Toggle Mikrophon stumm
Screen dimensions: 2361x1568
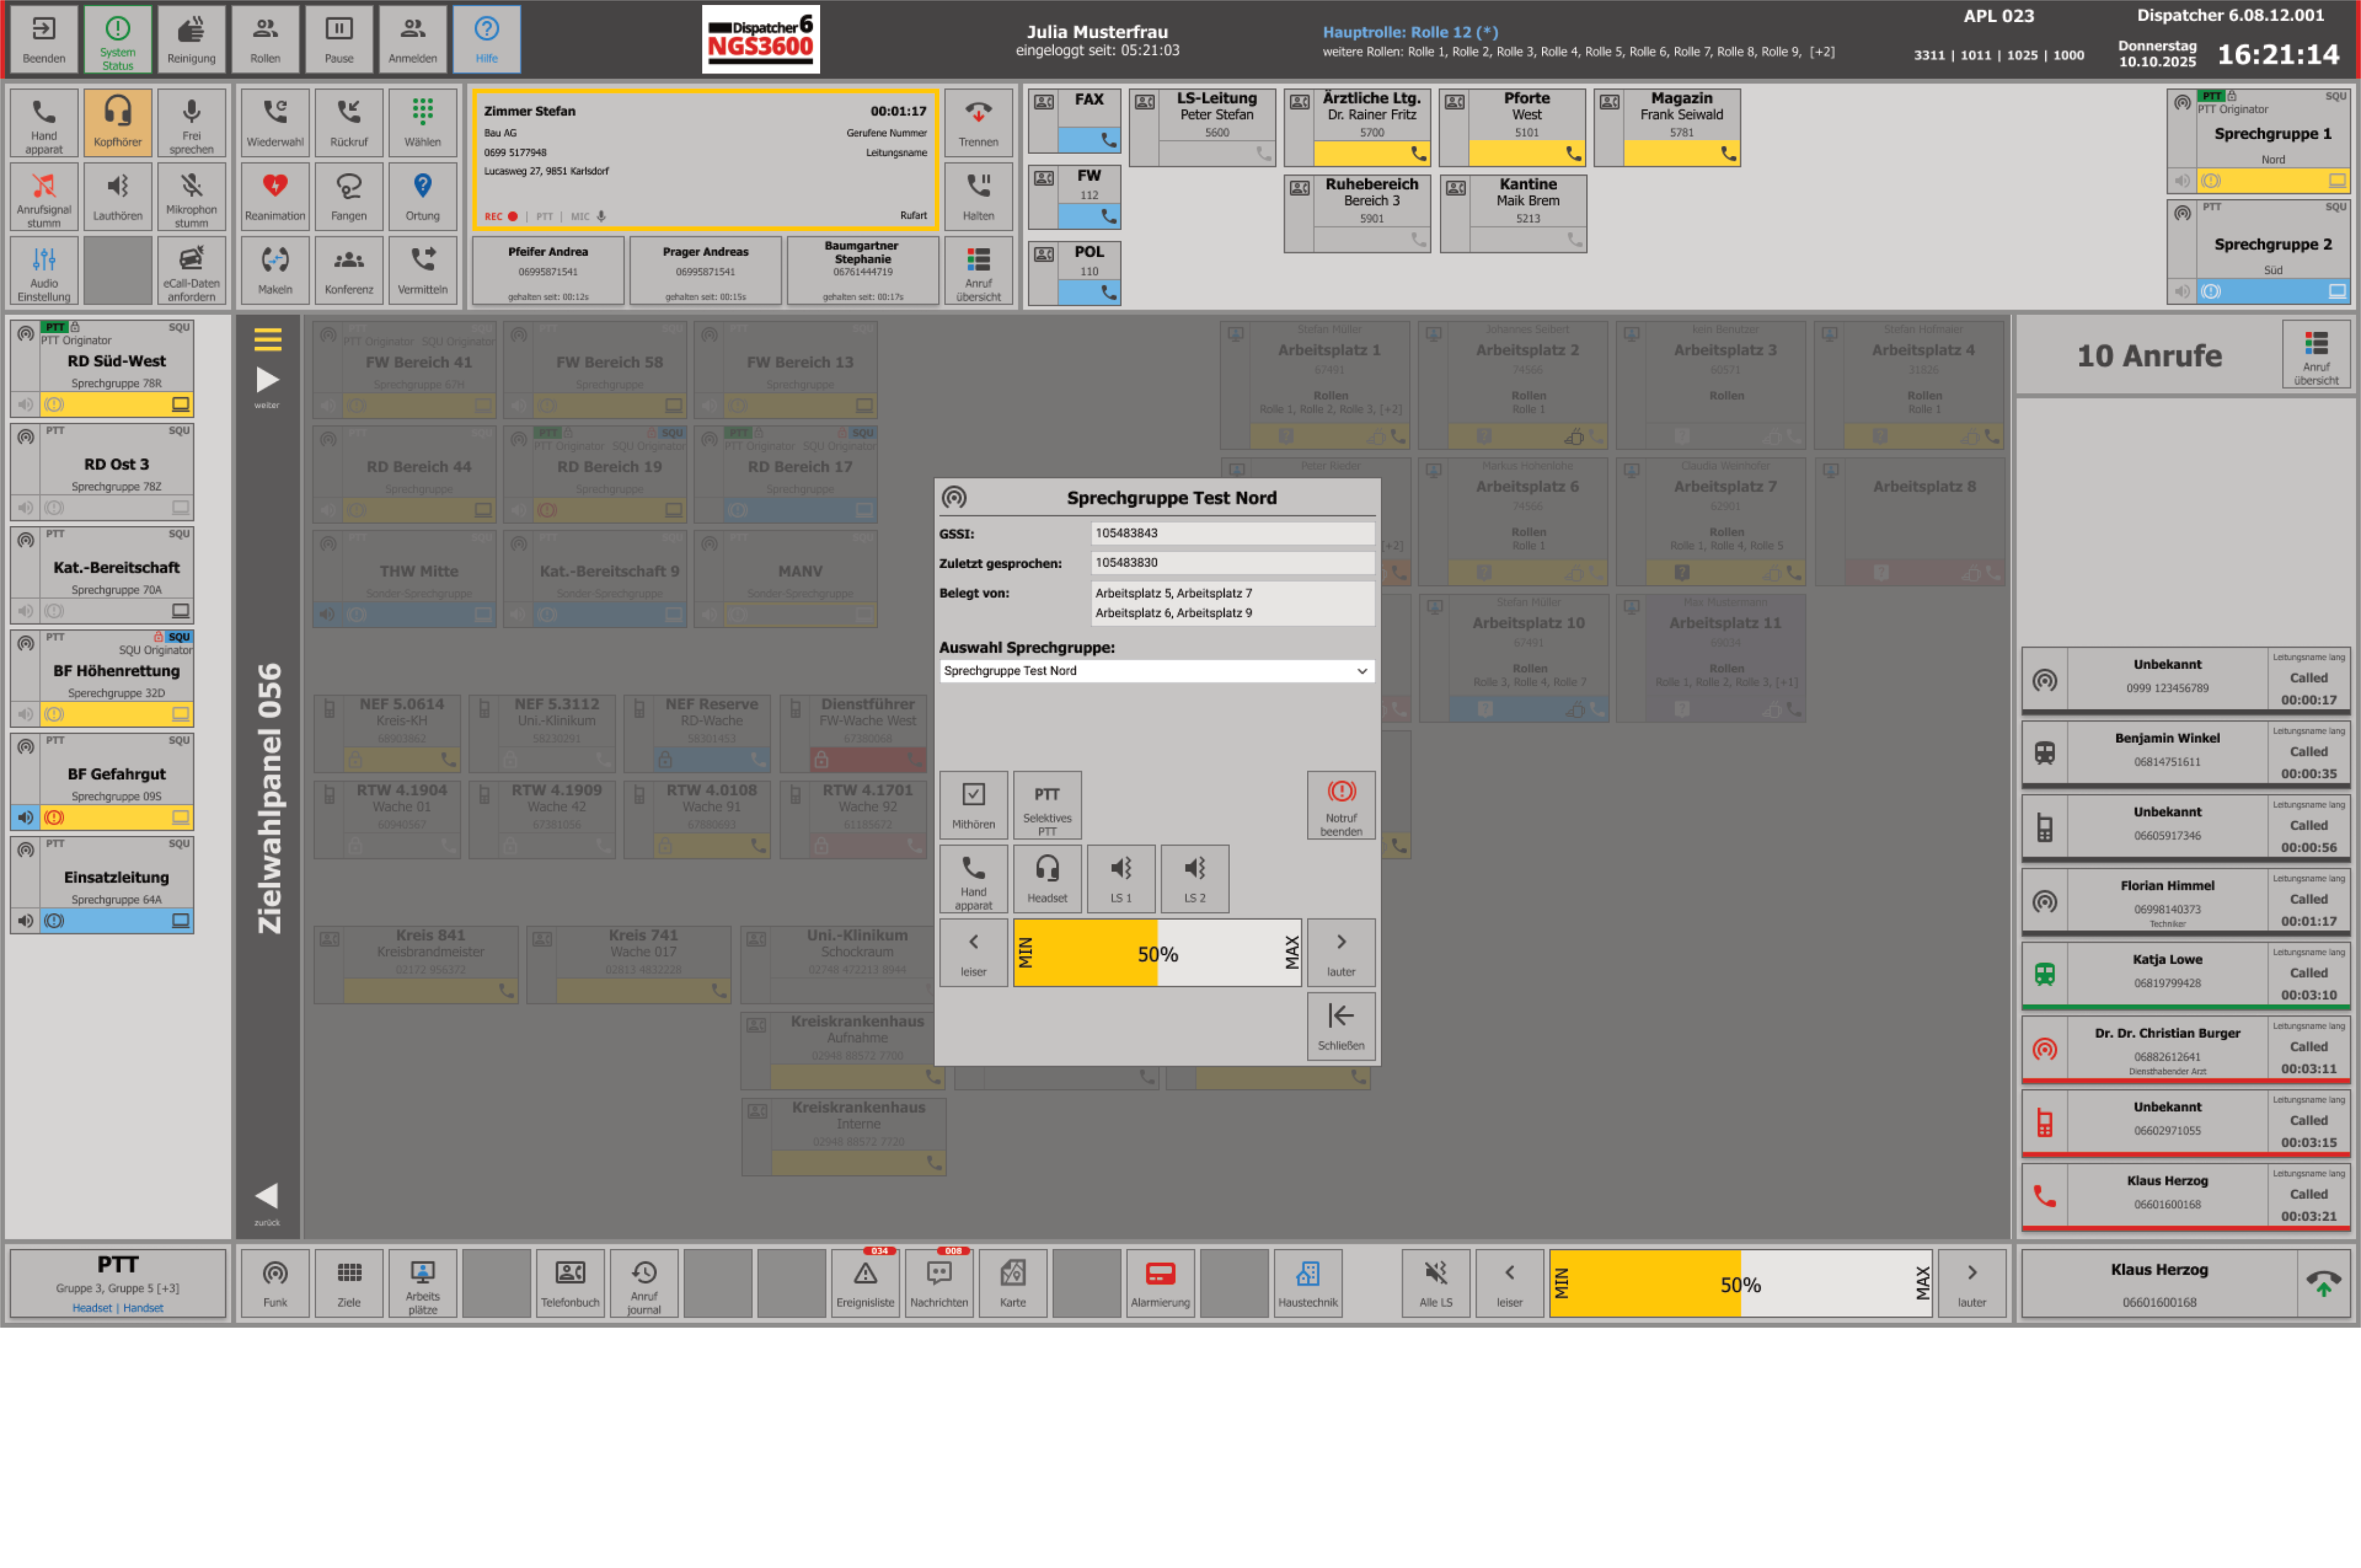pos(191,196)
